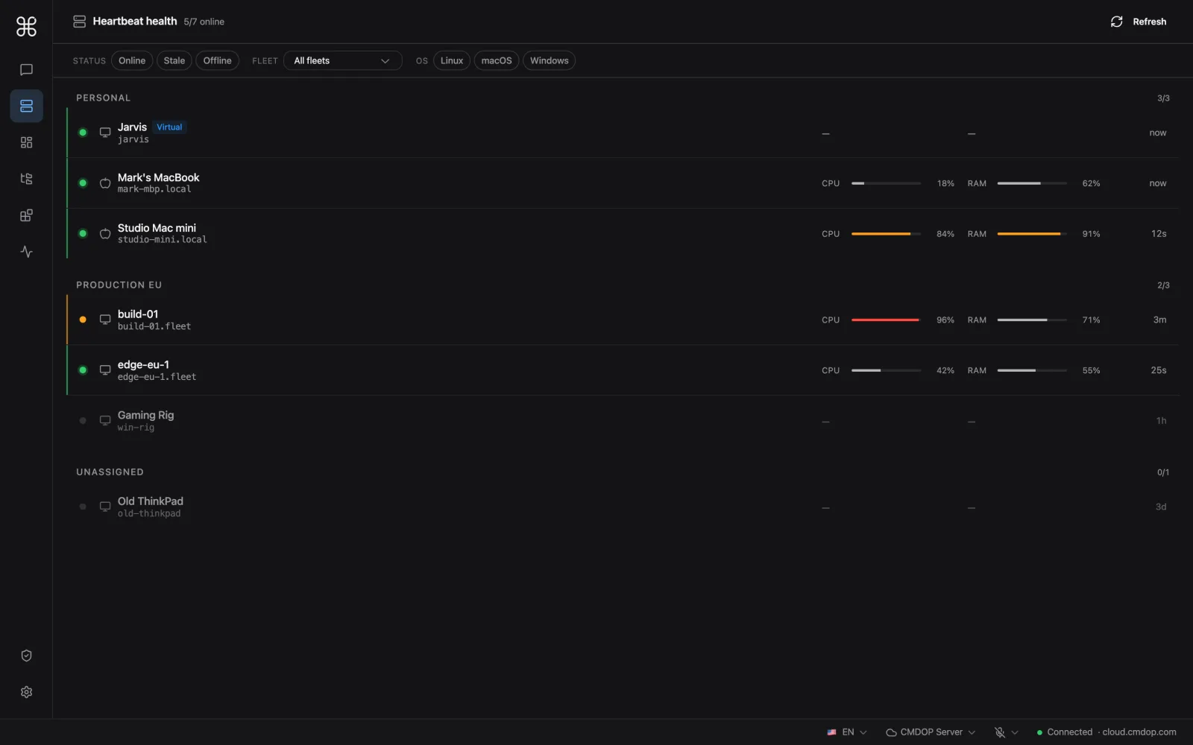Click the muted microphone status icon
Screen dimensions: 1193x745
click(1000, 732)
